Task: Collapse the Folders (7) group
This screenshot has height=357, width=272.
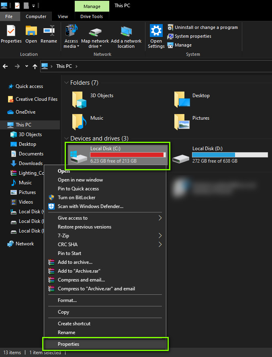Action: tap(67, 83)
